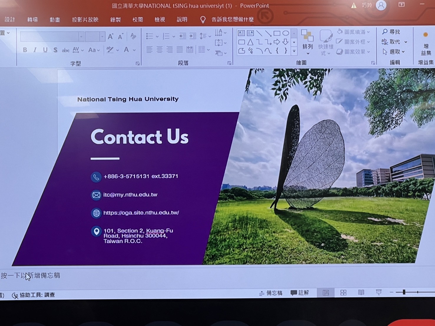Open the 檢視 view tab

point(160,20)
